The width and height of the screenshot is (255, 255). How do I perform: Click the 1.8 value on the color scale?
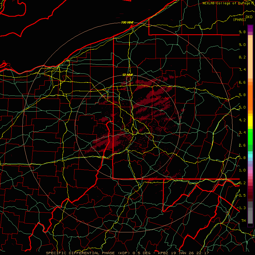coord(242,158)
